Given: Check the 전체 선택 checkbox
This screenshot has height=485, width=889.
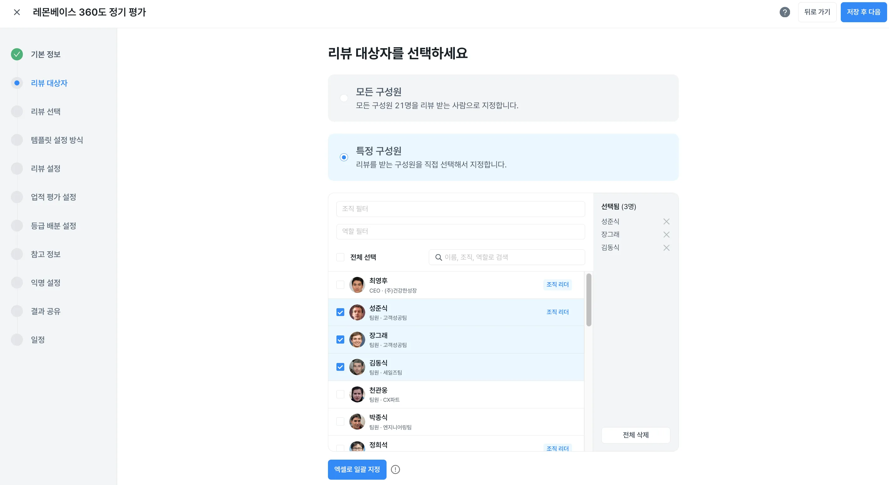Looking at the screenshot, I should [x=340, y=257].
